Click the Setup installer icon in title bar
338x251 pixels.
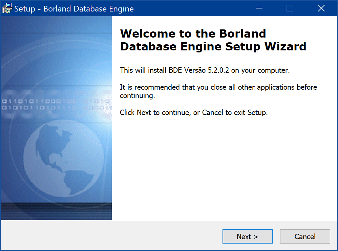tap(7, 8)
